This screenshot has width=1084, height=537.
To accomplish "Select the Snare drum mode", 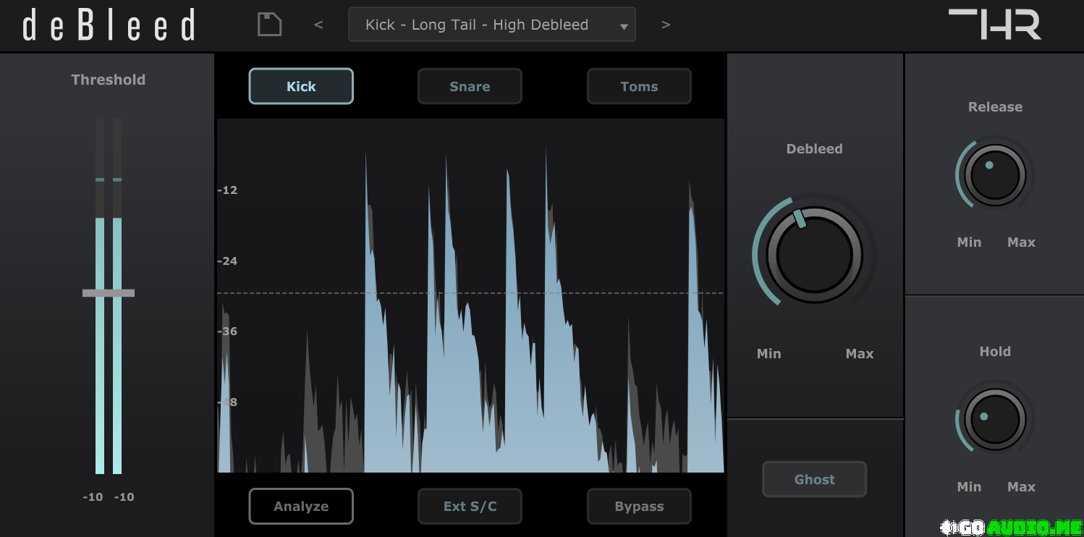I will (470, 86).
